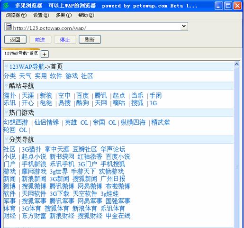Open the 广州日报 link

(113, 179)
